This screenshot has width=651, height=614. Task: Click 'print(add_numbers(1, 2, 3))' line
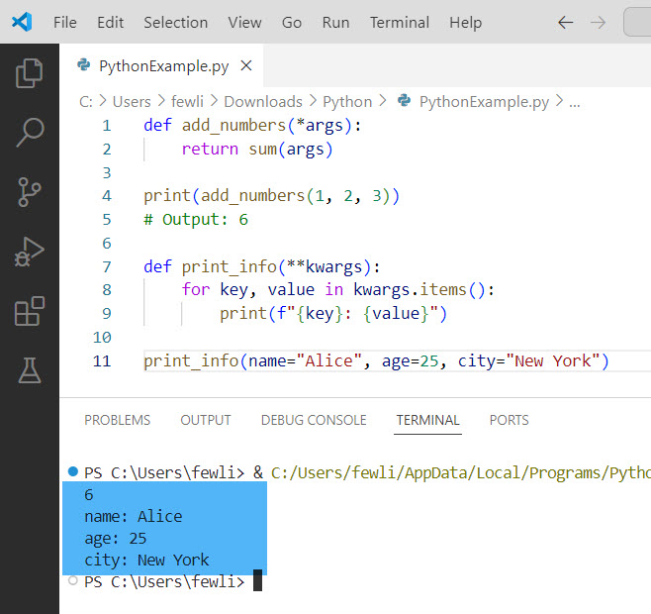(271, 196)
